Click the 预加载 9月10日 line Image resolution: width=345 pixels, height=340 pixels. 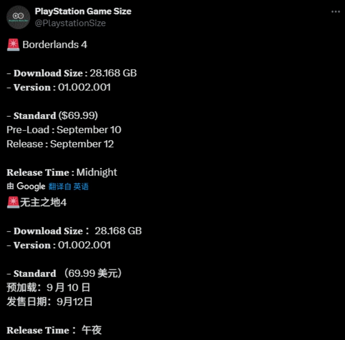tap(48, 288)
